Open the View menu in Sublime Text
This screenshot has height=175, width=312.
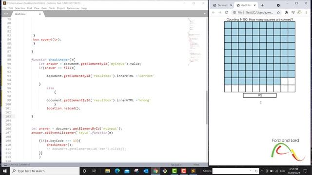click(37, 8)
